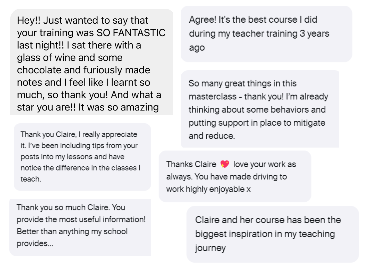Click 'putting support in place to mitigate' line
380x274 pixels.
click(257, 123)
